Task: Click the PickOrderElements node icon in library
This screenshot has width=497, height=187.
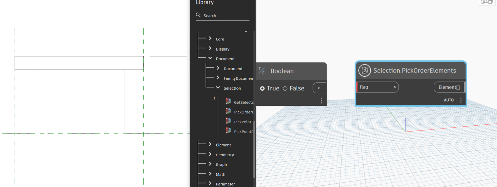Action: click(x=228, y=111)
